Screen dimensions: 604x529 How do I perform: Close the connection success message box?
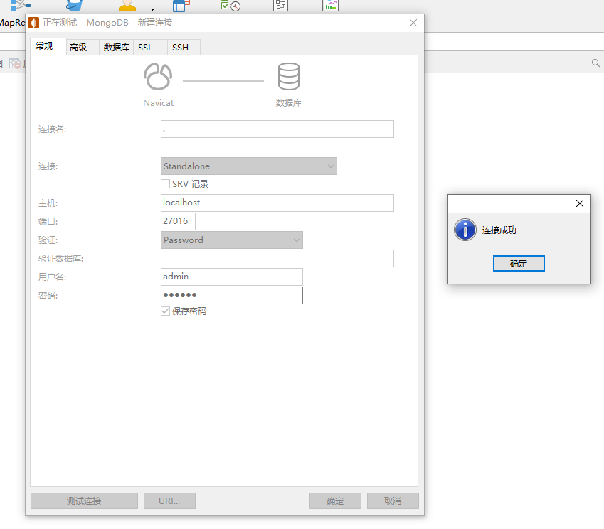580,203
